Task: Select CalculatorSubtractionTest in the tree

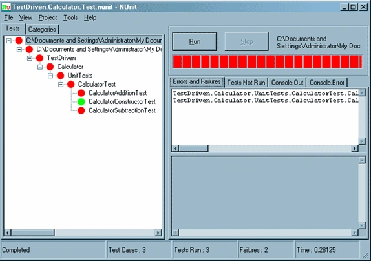Action: 122,110
